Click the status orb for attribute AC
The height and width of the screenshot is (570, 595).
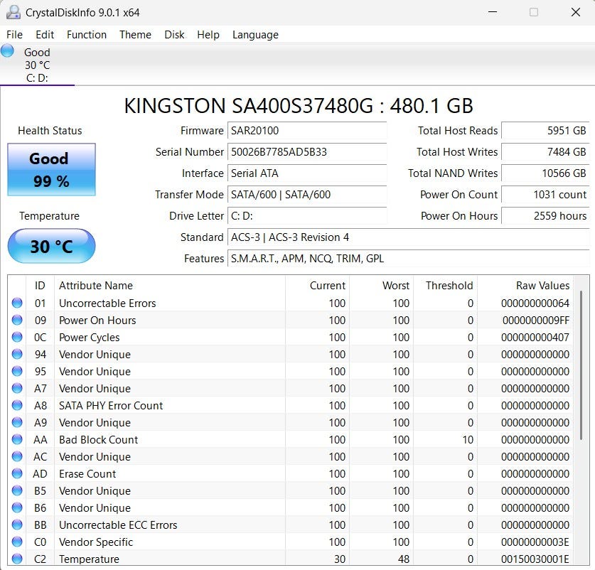(17, 456)
